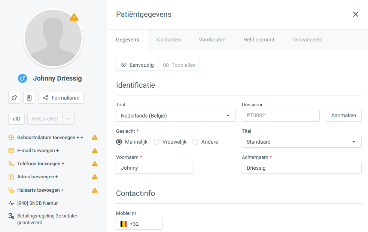This screenshot has height=232, width=368.
Task: Open the Held account tab
Action: tap(259, 40)
